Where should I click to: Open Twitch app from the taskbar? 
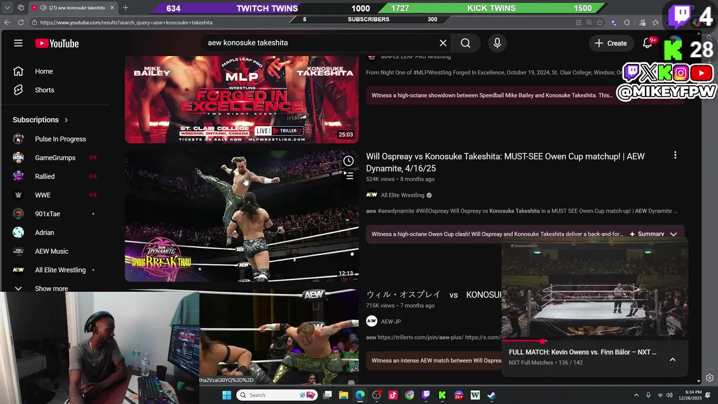click(426, 395)
